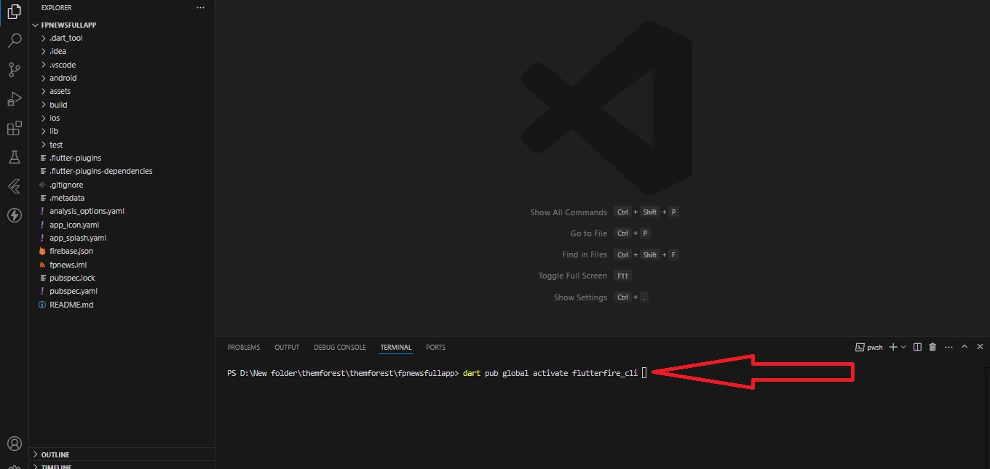This screenshot has height=469, width=990.
Task: Expand the android folder
Action: tap(122, 78)
